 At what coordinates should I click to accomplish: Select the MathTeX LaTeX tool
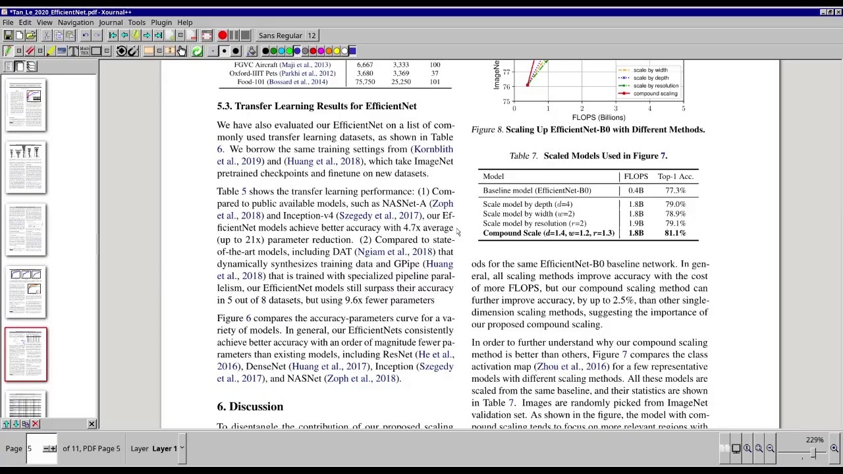coord(85,51)
